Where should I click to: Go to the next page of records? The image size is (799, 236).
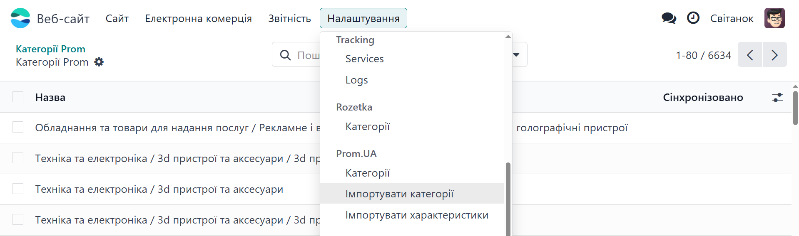(774, 55)
